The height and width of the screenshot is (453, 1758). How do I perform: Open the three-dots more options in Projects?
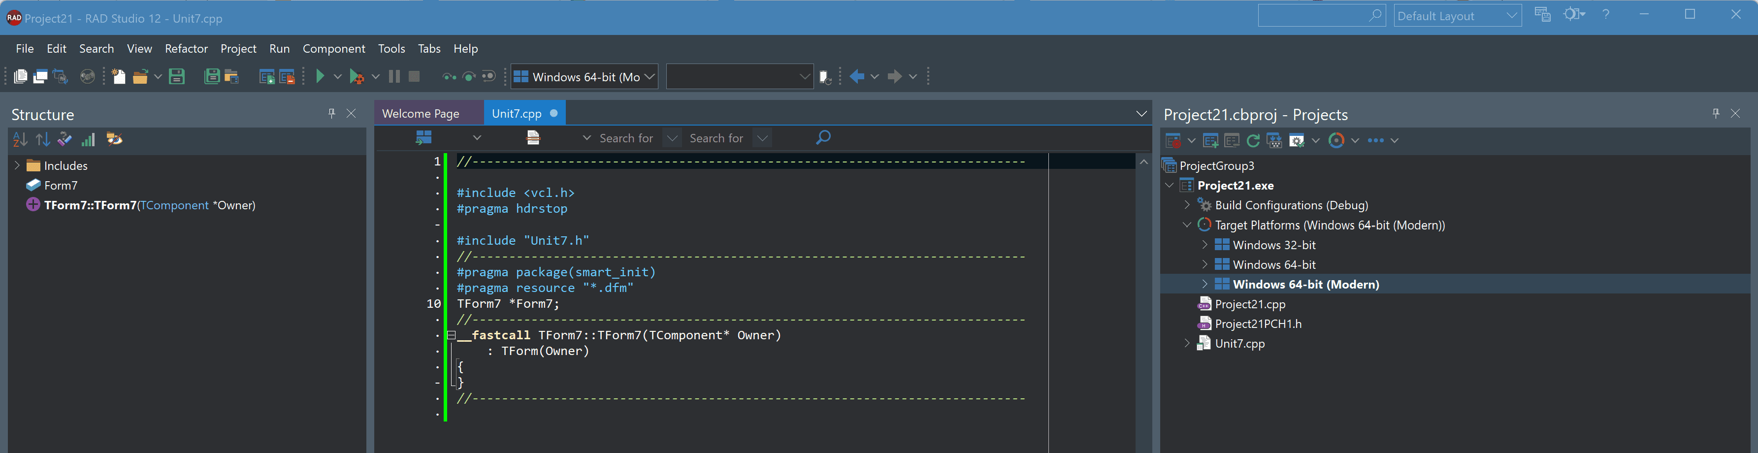click(1376, 140)
